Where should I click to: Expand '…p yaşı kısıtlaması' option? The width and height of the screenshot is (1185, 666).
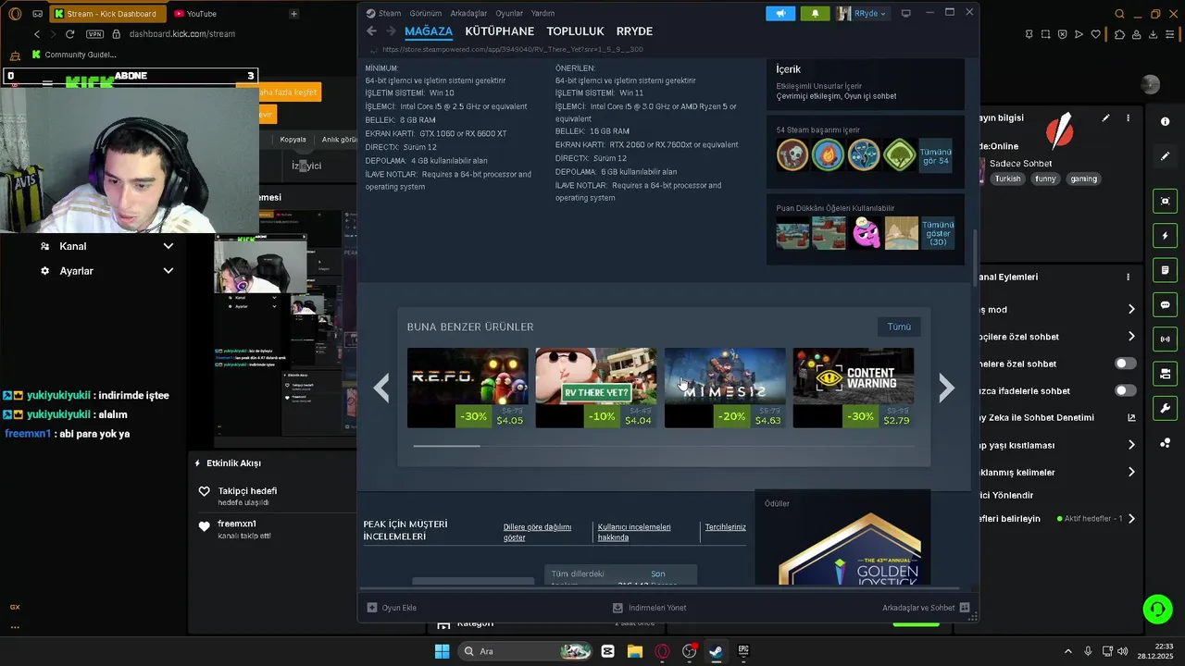pos(1131,445)
